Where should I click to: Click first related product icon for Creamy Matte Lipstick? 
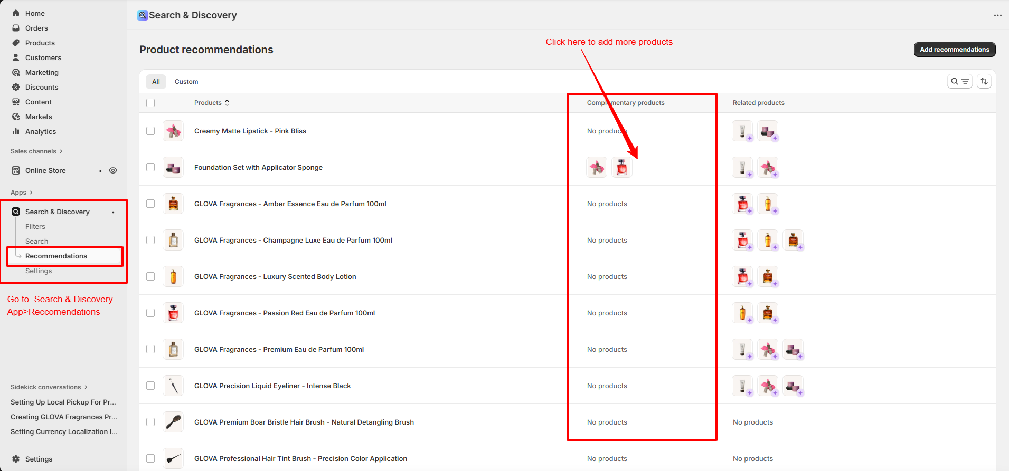point(742,131)
